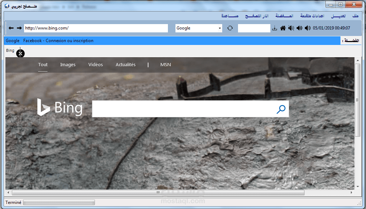Click the page loading progress bar
The height and width of the screenshot is (209, 366).
59,202
